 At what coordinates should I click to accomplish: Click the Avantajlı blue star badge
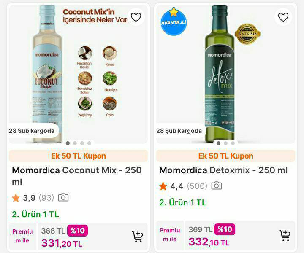(174, 22)
